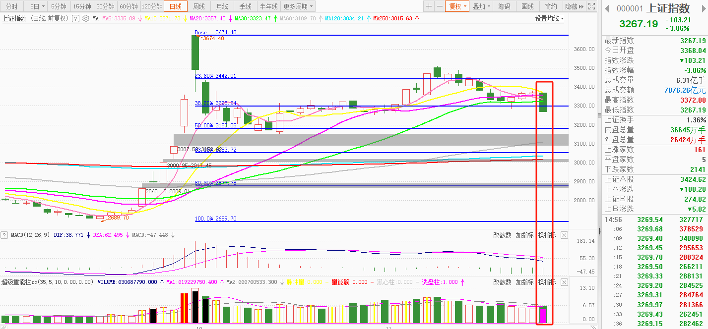Click 换指标 in volume panel
708x329 pixels.
547,282
